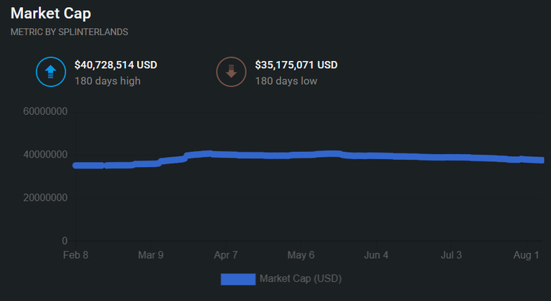Click the Aug 1 axis tick label
551x301 pixels.
coord(526,255)
